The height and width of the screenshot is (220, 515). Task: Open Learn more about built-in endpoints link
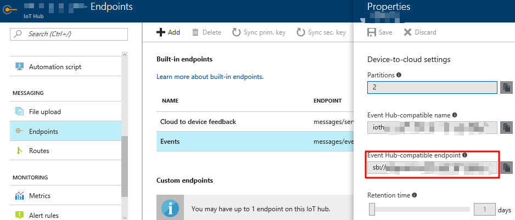[x=210, y=77]
